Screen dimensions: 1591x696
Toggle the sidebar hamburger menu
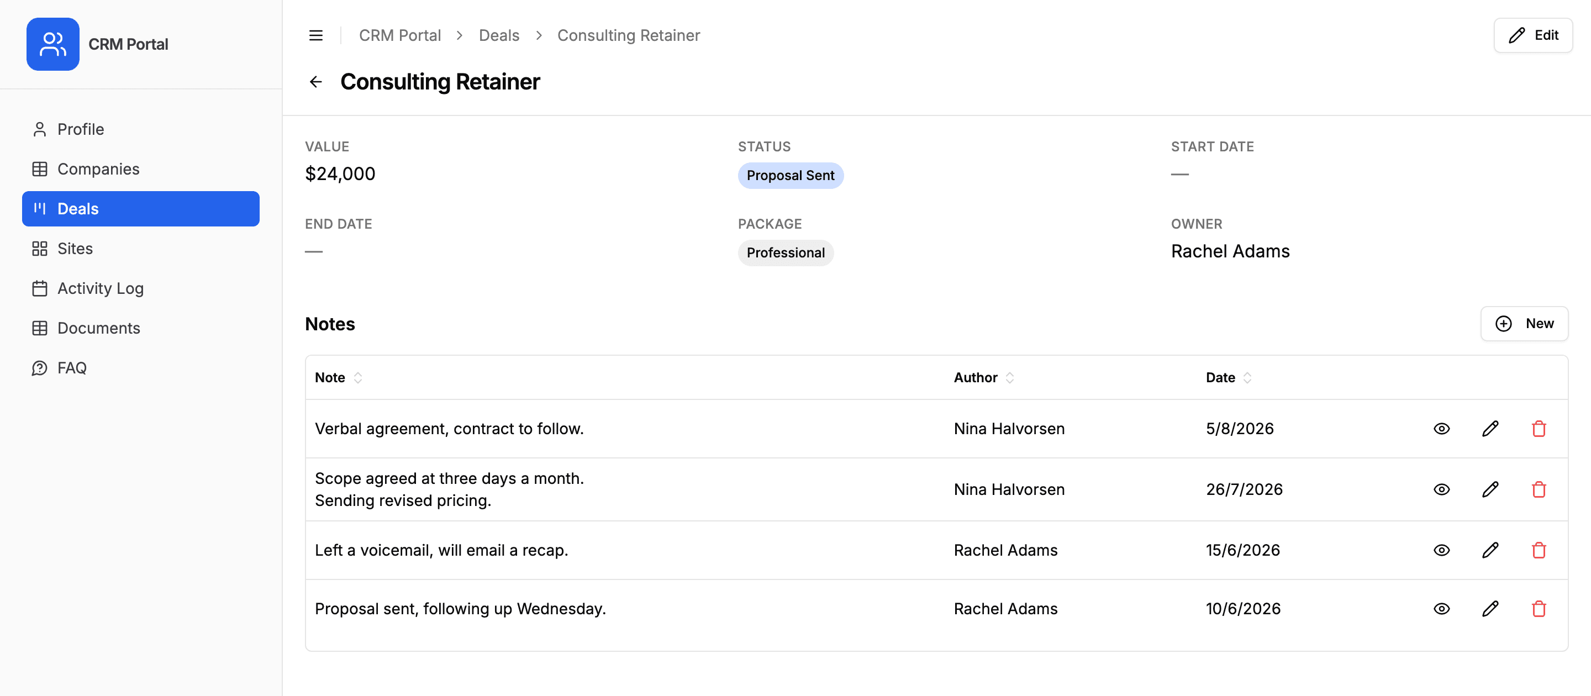coord(315,35)
